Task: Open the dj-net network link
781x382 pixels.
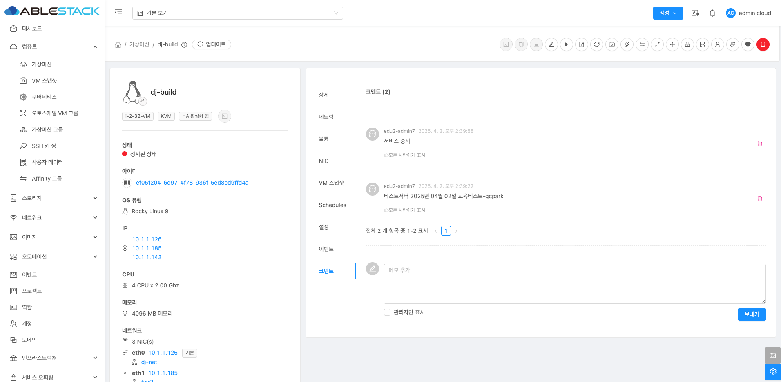Action: pos(149,362)
